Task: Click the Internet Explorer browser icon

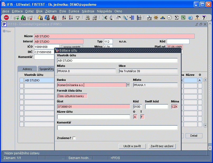Action: point(190,18)
